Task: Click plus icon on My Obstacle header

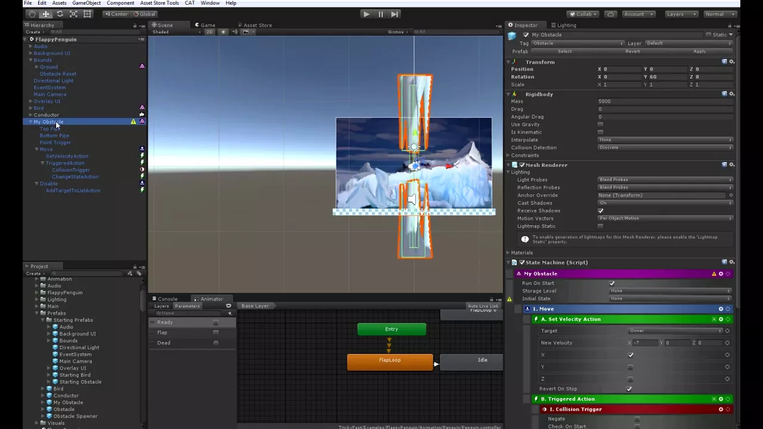Action: point(721,273)
